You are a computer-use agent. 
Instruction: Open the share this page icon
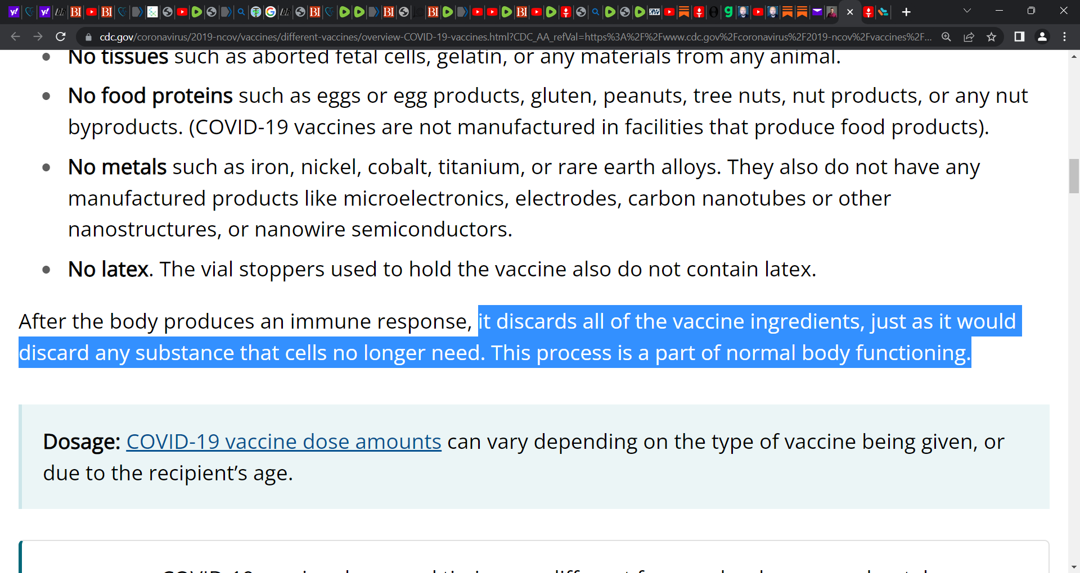pos(969,37)
